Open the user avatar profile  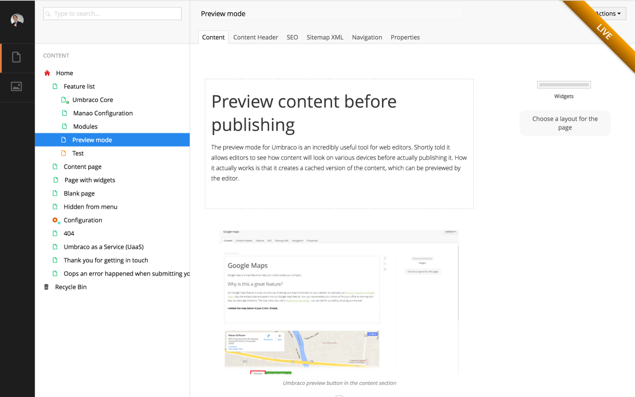coord(17,20)
